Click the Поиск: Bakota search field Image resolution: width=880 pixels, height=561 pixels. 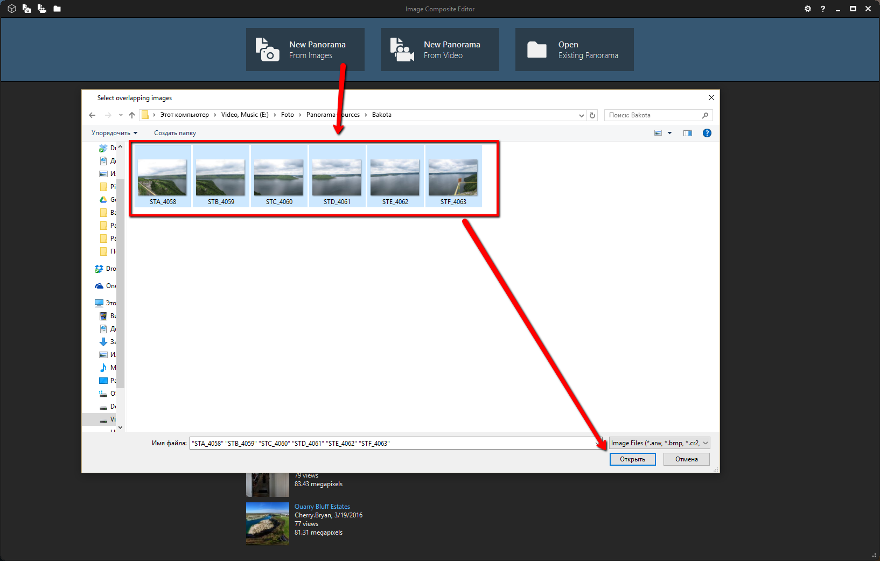pos(653,115)
